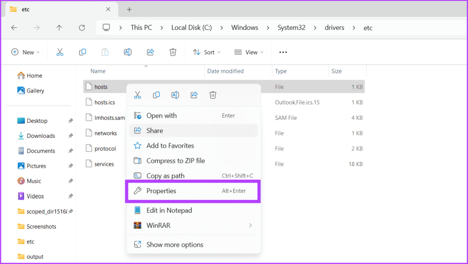This screenshot has height=264, width=468.
Task: Open the View dropdown menu
Action: [249, 52]
